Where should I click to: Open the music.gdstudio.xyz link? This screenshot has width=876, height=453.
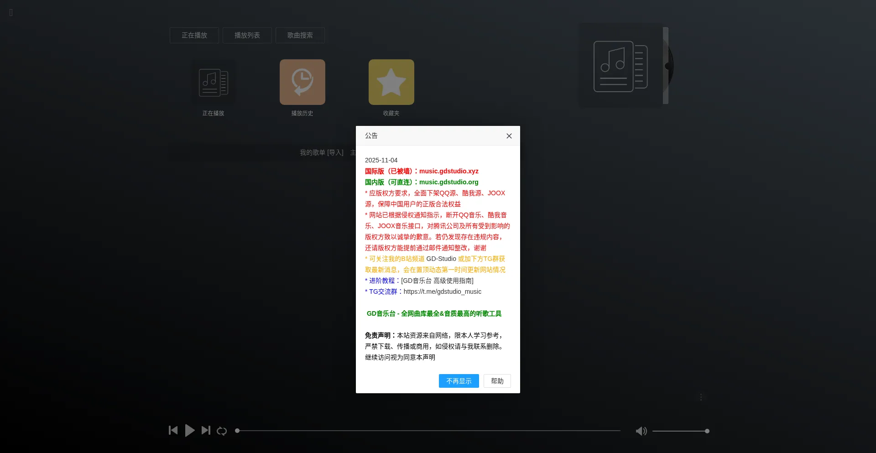click(449, 171)
